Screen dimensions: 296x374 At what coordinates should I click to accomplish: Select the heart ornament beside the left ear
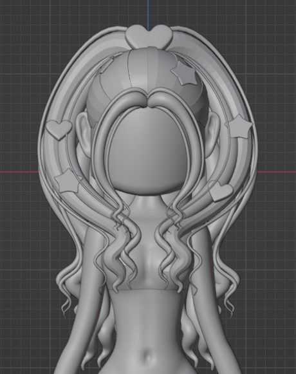59,129
